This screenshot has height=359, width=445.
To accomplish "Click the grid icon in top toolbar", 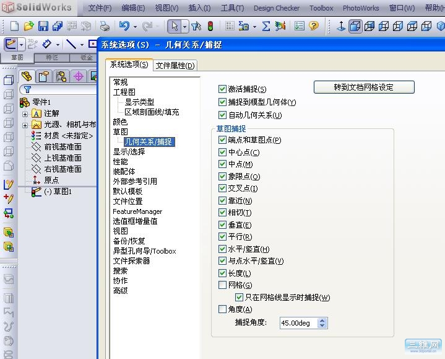I will click(230, 26).
